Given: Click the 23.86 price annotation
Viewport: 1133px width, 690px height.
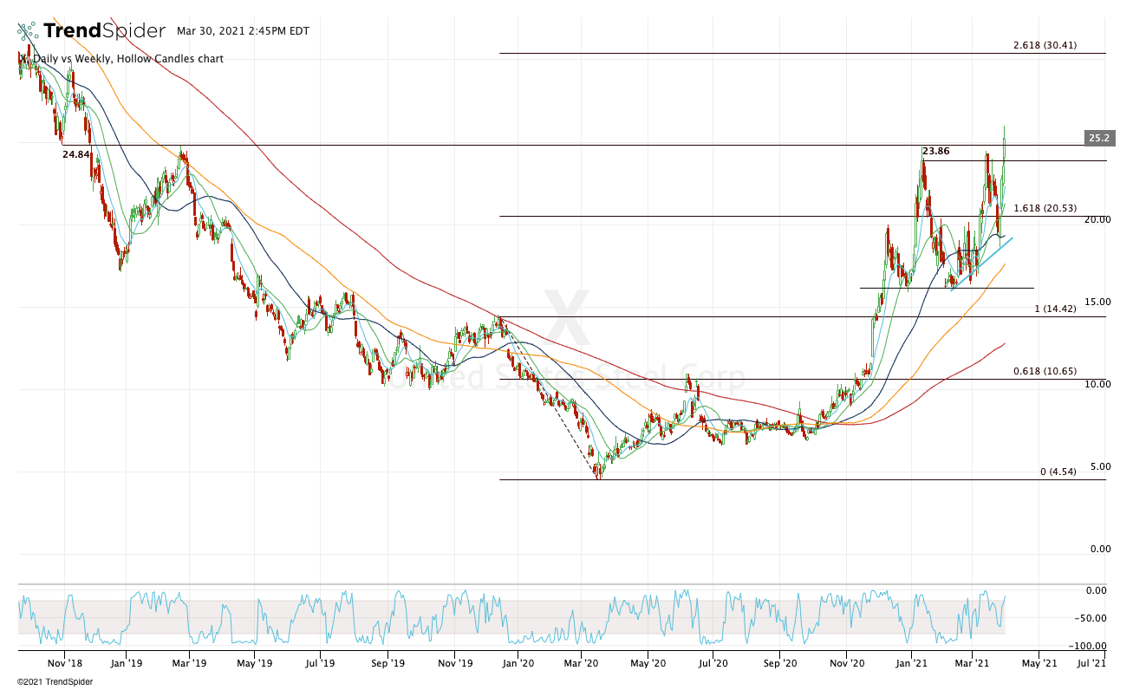Looking at the screenshot, I should [936, 151].
